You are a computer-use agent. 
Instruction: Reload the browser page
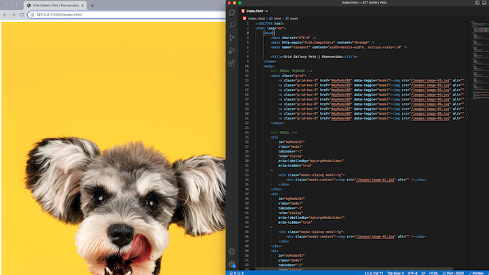coord(22,15)
